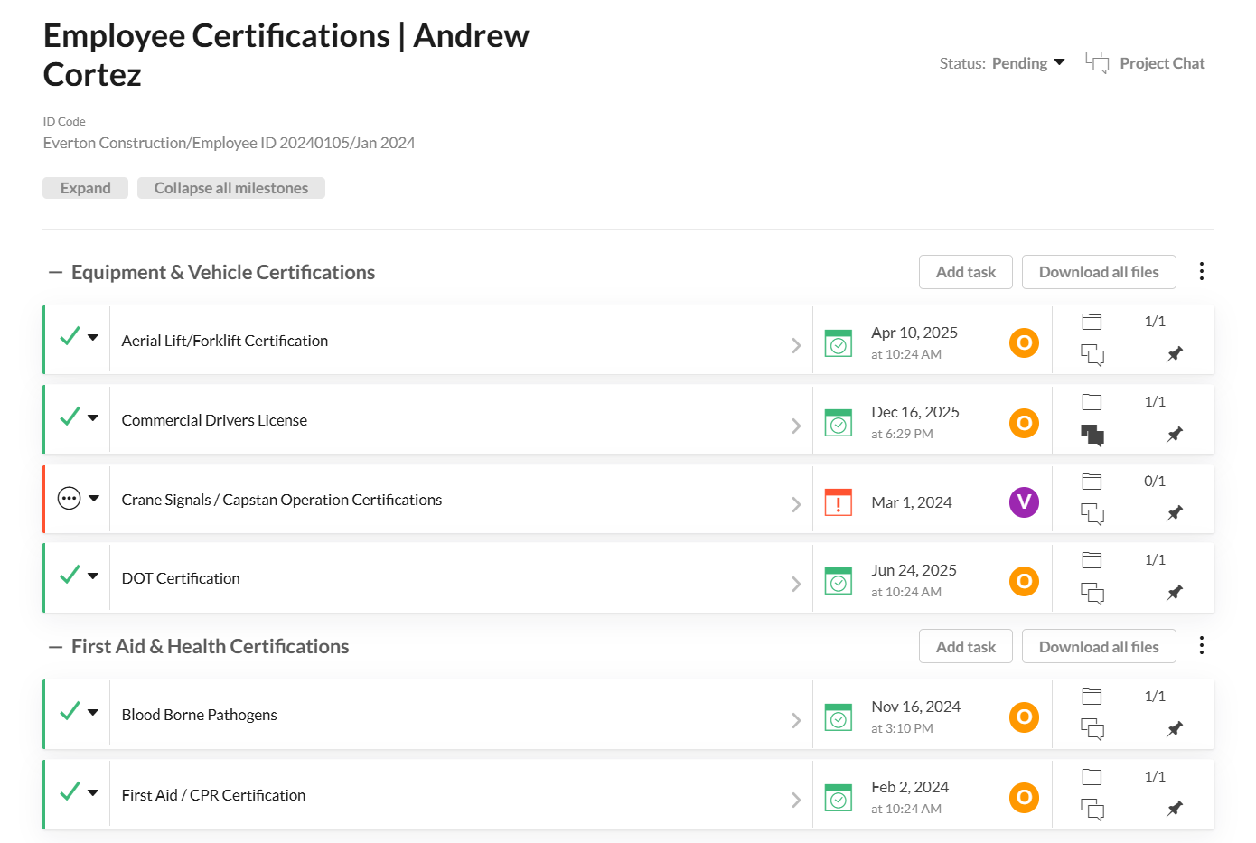
Task: Click the purple V assignee avatar
Action: (x=1024, y=502)
